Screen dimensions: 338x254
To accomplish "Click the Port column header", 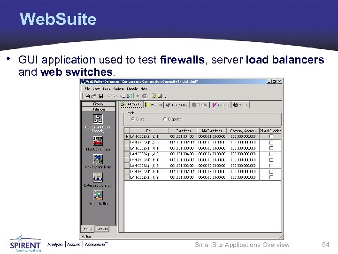I will tap(149, 131).
